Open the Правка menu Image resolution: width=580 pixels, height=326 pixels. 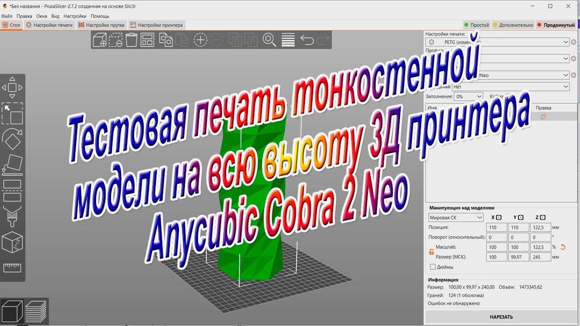[x=24, y=16]
